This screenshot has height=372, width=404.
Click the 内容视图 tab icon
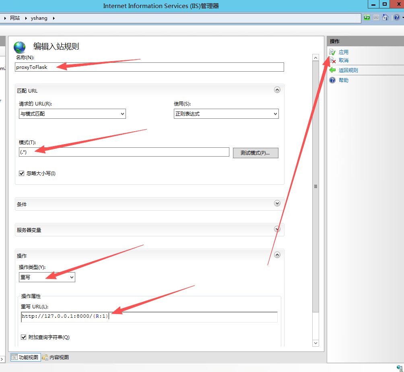coord(45,357)
